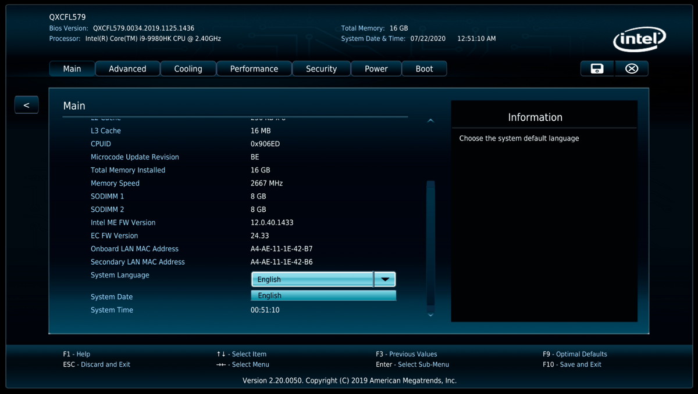Open the Security tab

click(x=322, y=68)
